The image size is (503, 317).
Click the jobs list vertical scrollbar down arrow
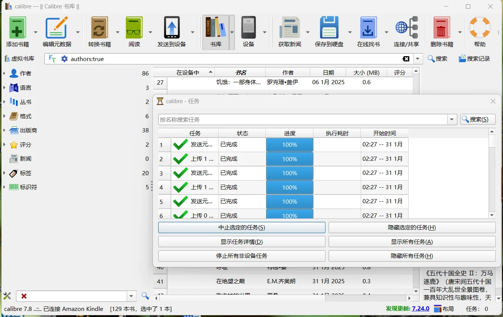tap(492, 215)
